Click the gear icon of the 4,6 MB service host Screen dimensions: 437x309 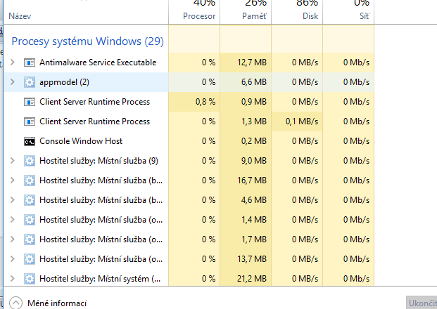pos(30,200)
